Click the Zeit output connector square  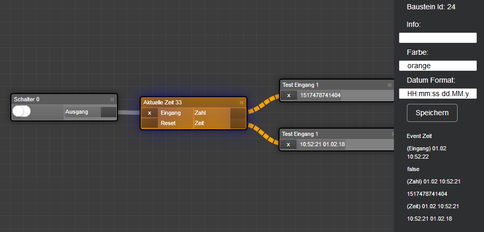click(238, 123)
